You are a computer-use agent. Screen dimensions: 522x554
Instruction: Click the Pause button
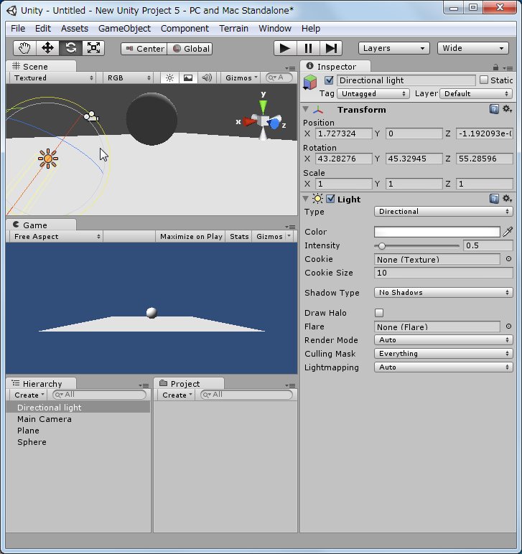[308, 48]
